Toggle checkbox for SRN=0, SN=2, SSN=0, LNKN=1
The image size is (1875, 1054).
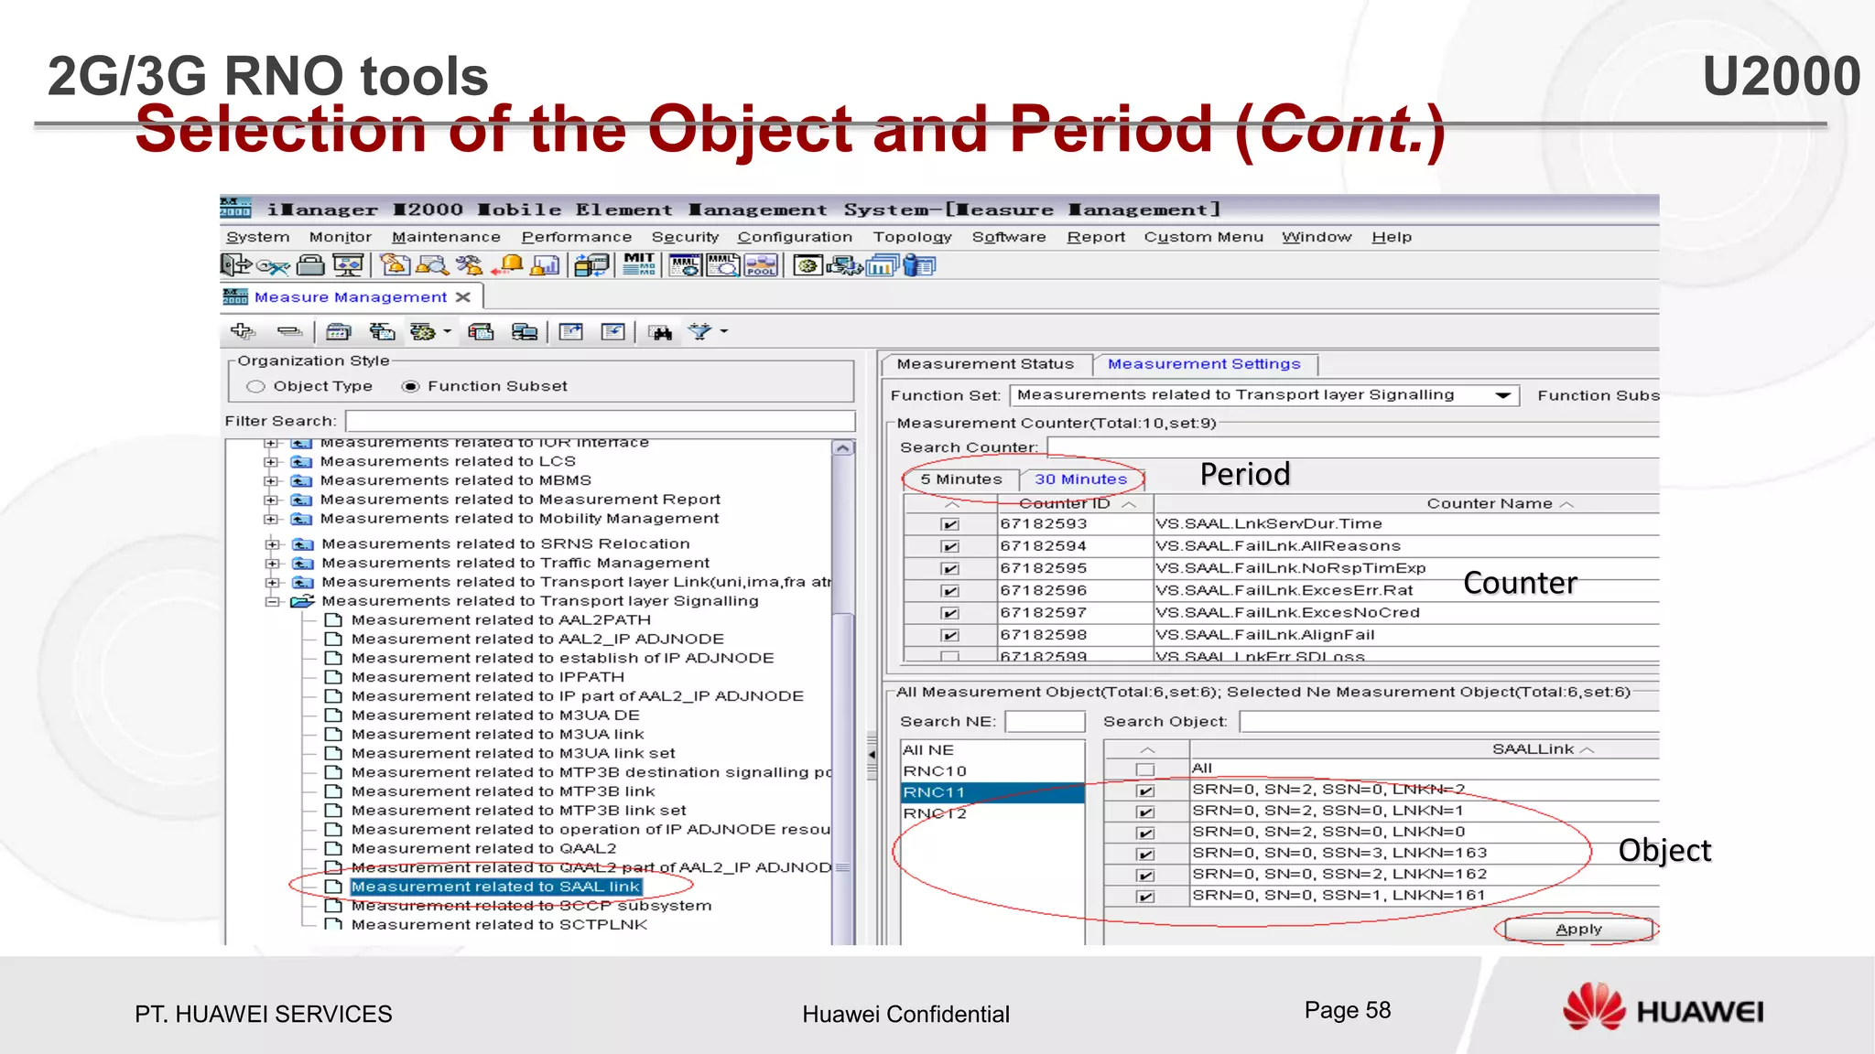pos(1145,812)
